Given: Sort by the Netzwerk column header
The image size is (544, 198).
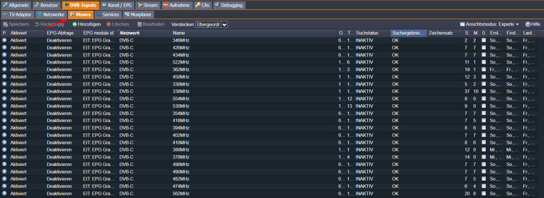Looking at the screenshot, I should 144,33.
